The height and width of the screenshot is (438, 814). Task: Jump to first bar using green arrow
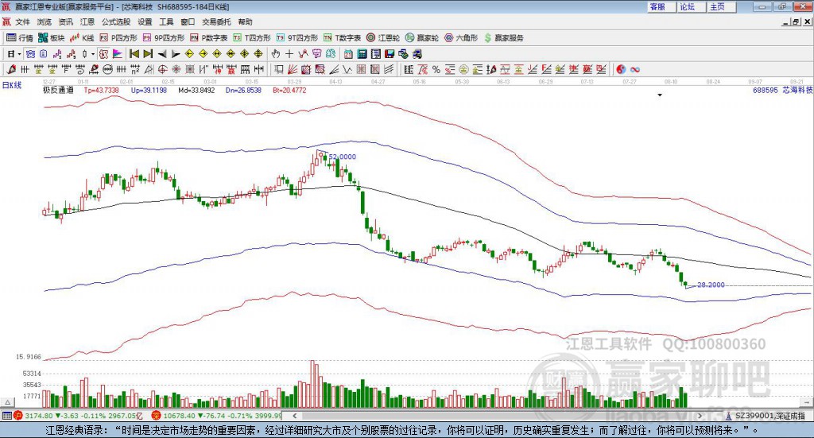(x=134, y=54)
